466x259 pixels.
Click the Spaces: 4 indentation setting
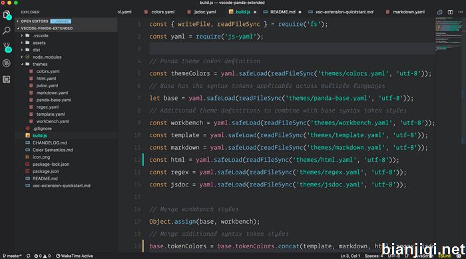point(373,256)
